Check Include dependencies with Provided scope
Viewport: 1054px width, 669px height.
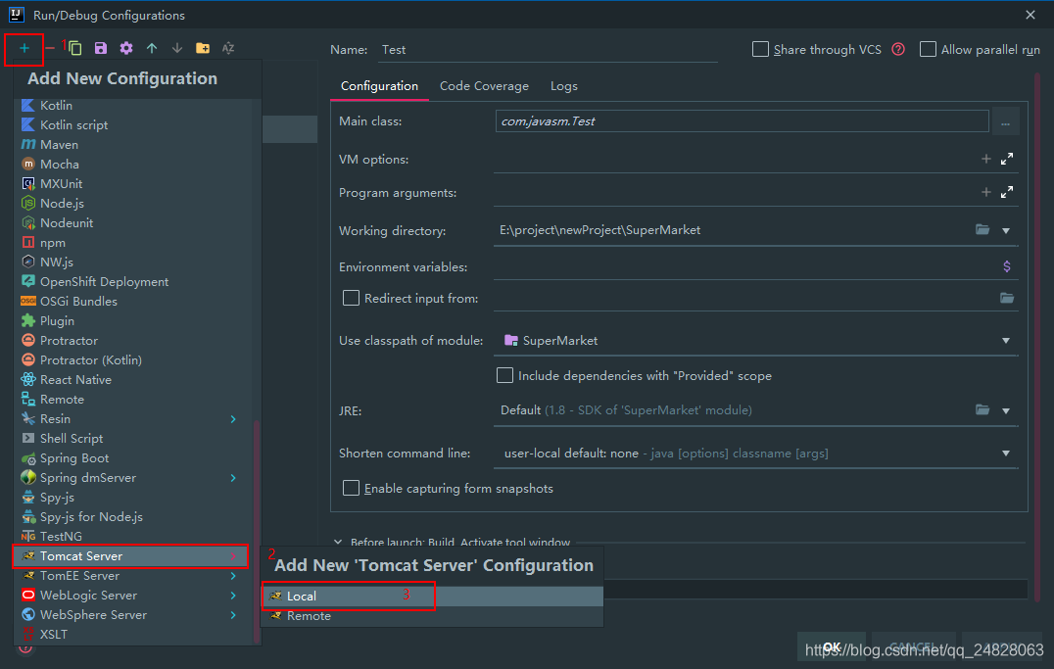coord(504,375)
